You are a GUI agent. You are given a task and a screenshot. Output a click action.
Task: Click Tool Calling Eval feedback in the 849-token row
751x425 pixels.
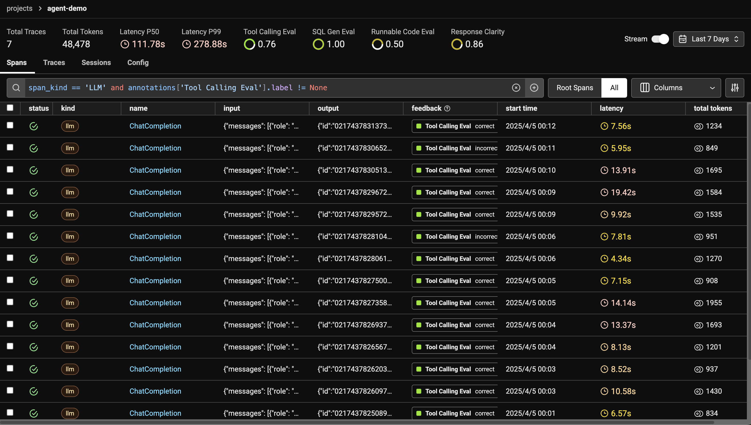pyautogui.click(x=455, y=148)
